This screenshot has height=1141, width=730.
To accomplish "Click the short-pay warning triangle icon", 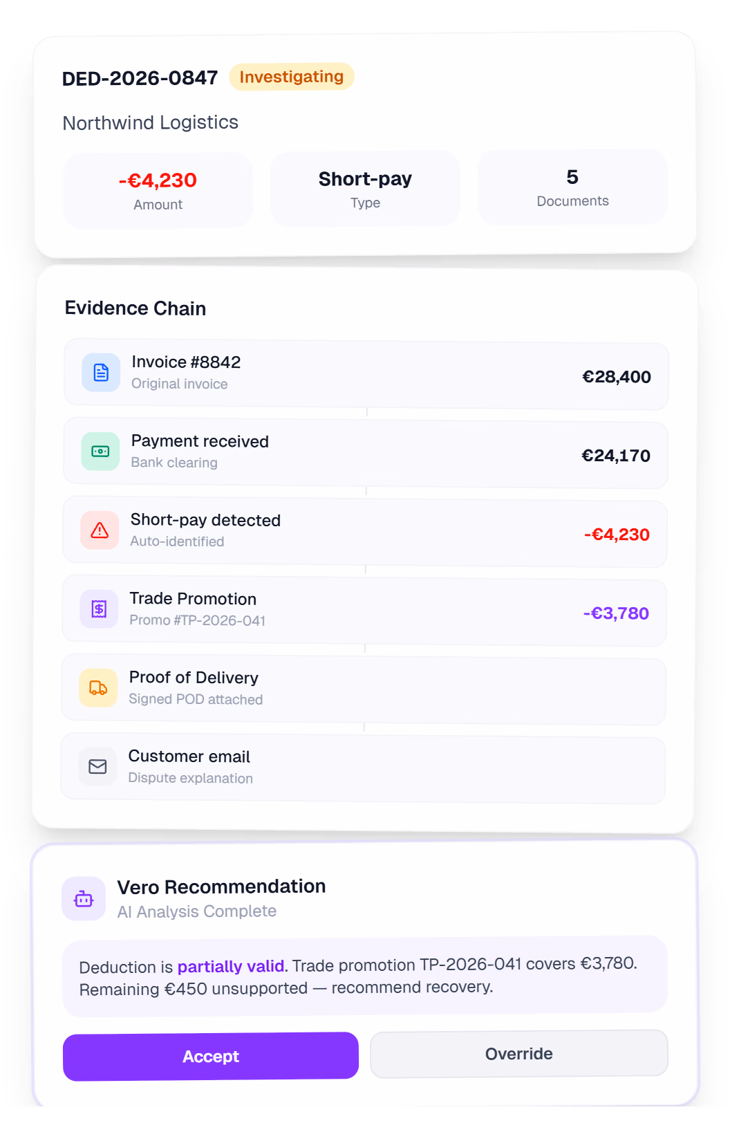I will pyautogui.click(x=100, y=530).
